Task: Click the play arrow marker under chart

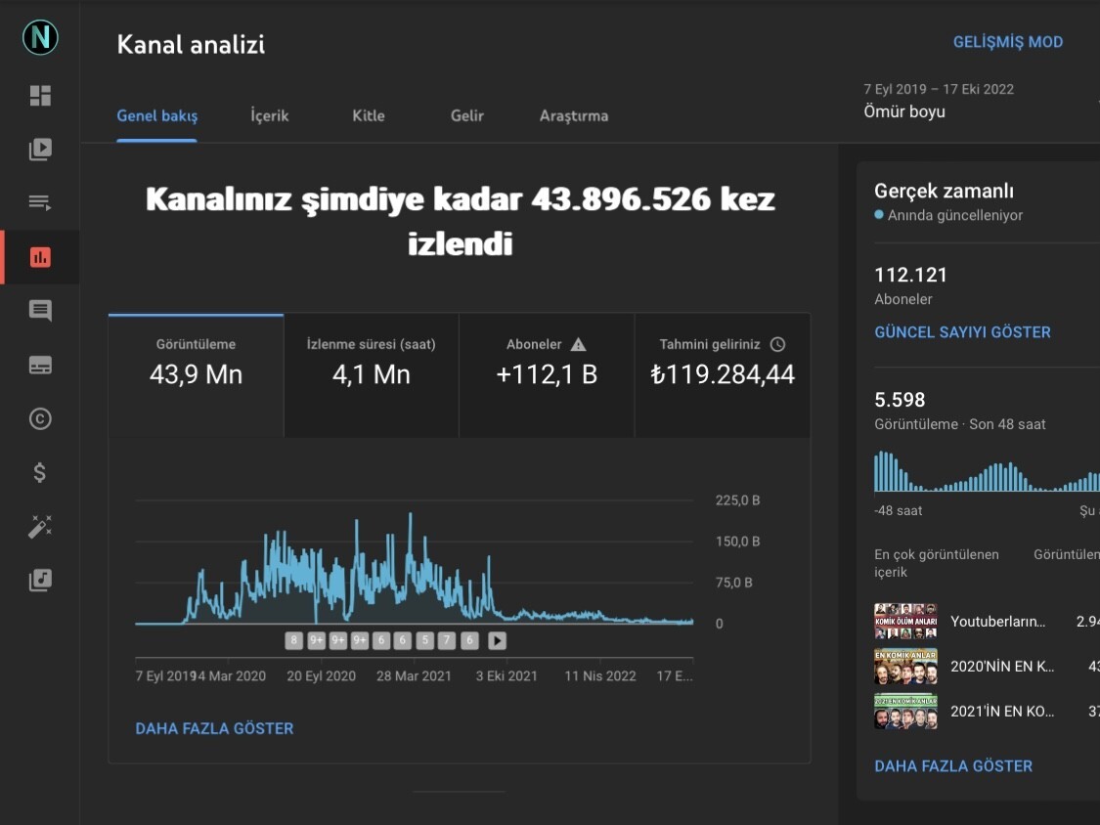Action: coord(497,640)
